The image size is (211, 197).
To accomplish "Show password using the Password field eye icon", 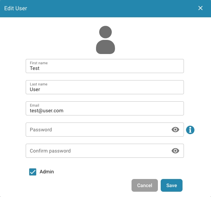I will coord(175,130).
